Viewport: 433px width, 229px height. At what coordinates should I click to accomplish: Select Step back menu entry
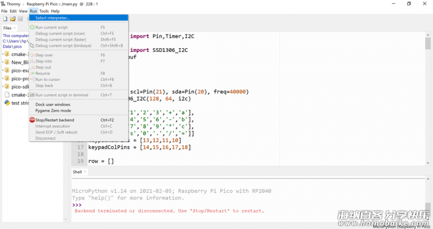(x=78, y=86)
